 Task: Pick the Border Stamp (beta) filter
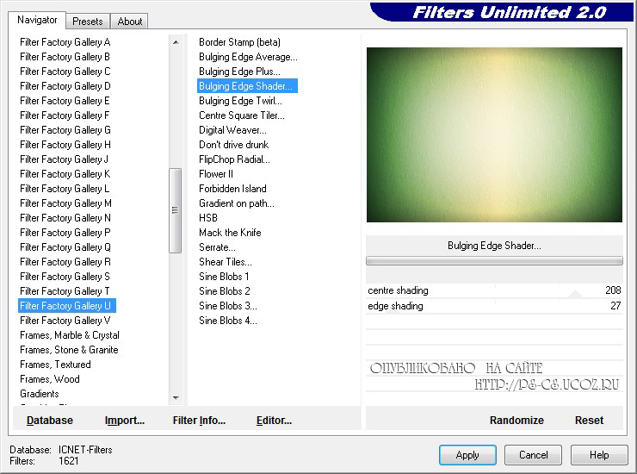point(239,42)
